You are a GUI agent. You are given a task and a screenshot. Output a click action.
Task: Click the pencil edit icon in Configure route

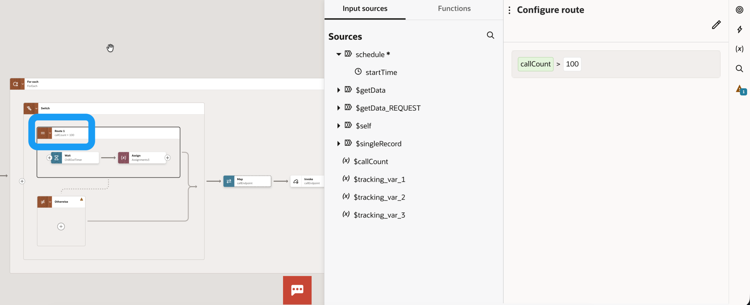pos(716,25)
